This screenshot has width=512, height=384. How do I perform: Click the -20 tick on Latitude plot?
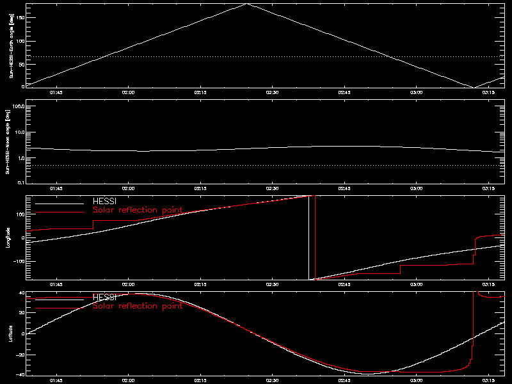tap(21, 355)
